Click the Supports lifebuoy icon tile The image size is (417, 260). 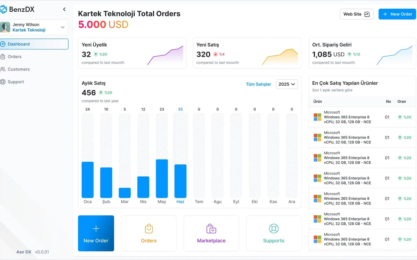(x=274, y=233)
